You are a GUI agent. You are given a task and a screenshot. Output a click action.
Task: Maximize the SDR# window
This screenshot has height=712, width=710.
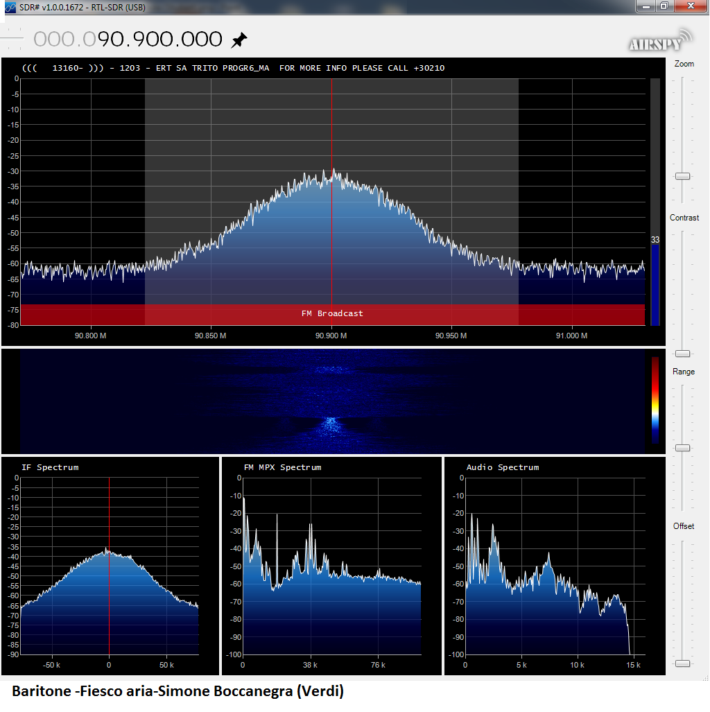point(664,6)
